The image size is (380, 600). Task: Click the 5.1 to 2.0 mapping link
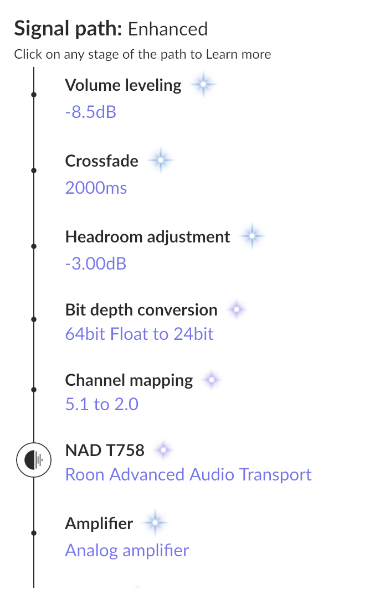102,405
